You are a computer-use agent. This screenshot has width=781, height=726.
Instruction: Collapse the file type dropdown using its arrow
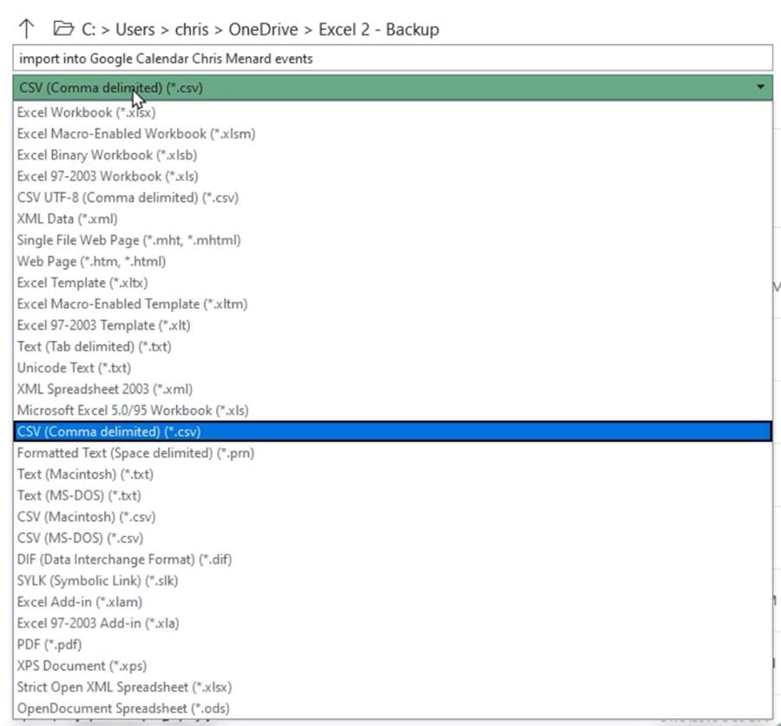[760, 87]
